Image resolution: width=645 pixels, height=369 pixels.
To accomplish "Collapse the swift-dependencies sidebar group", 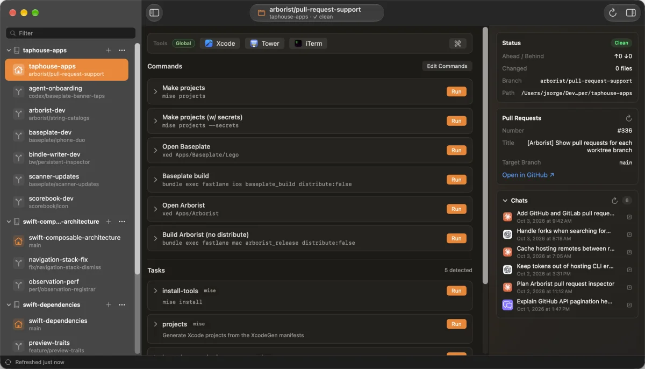I will (x=9, y=305).
